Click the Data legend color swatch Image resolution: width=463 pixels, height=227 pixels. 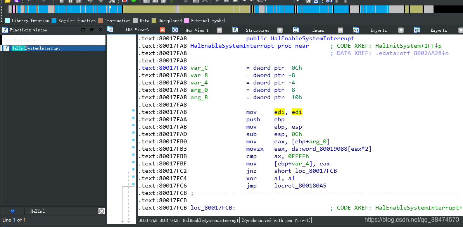135,21
